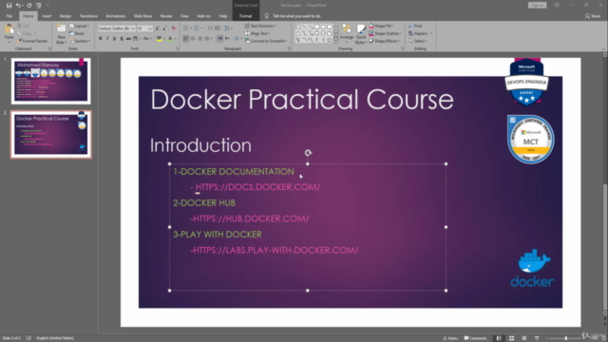
Task: Switch to Reading view
Action: click(524, 338)
